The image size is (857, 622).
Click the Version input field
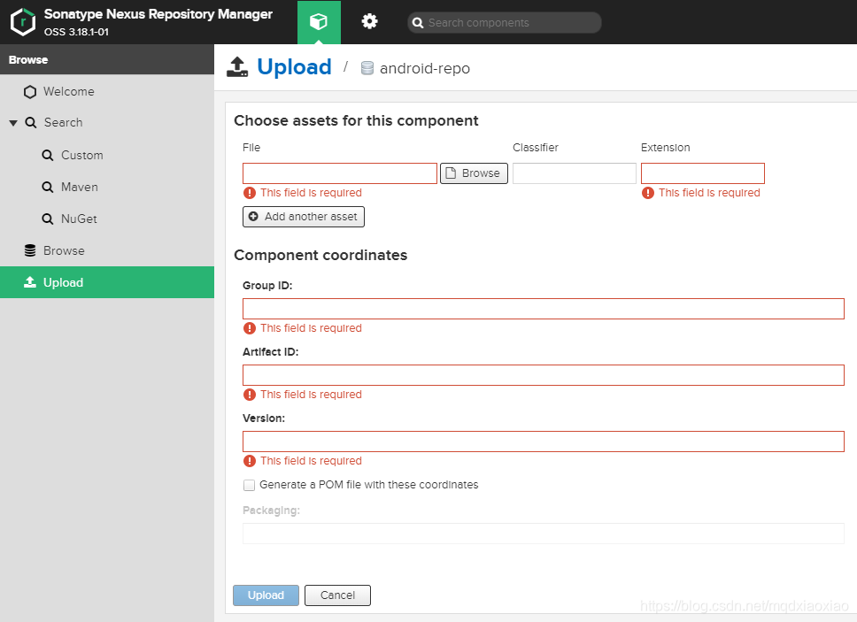point(544,442)
